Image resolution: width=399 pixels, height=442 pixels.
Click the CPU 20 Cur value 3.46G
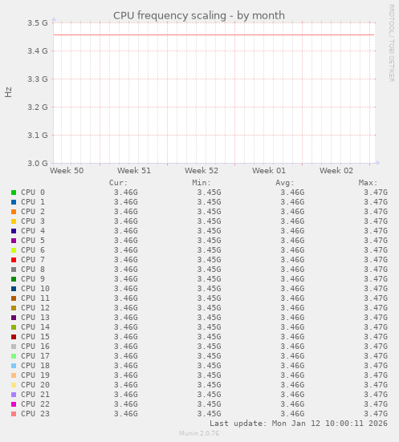pos(126,385)
